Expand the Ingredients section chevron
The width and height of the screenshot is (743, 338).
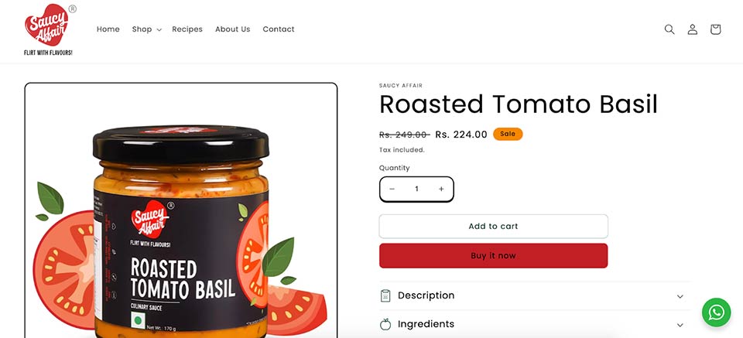click(x=680, y=325)
